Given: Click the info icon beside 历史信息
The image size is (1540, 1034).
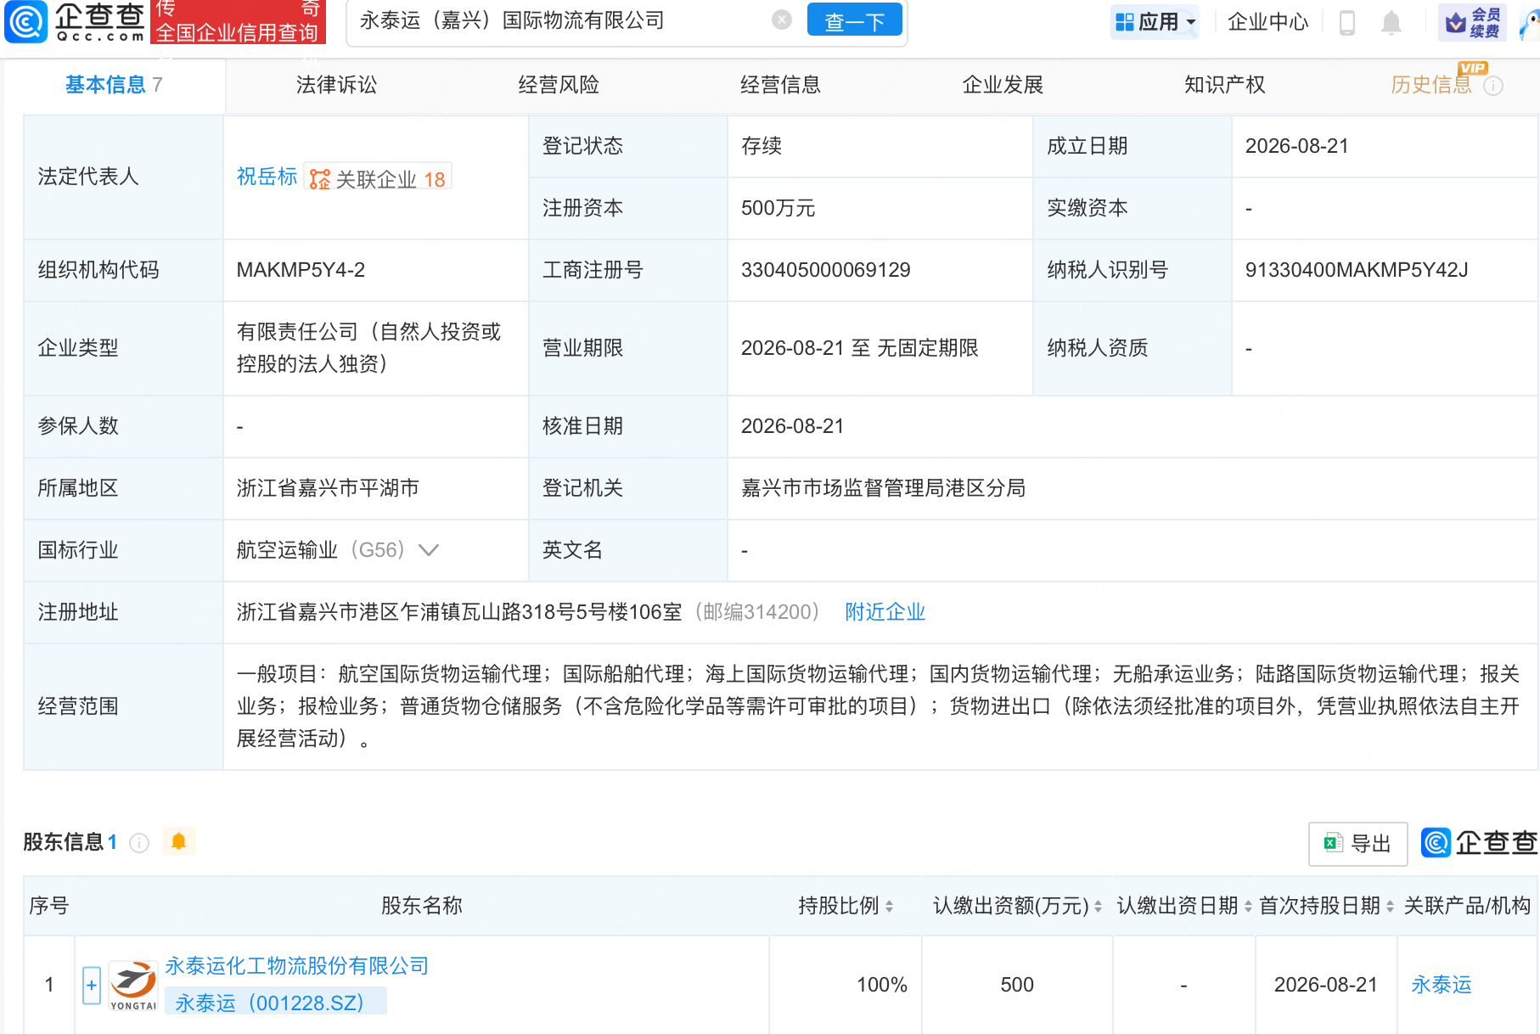Looking at the screenshot, I should click(1493, 86).
